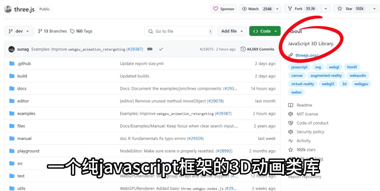
Task: Click the scale icon beside MIT license
Action: [291, 114]
